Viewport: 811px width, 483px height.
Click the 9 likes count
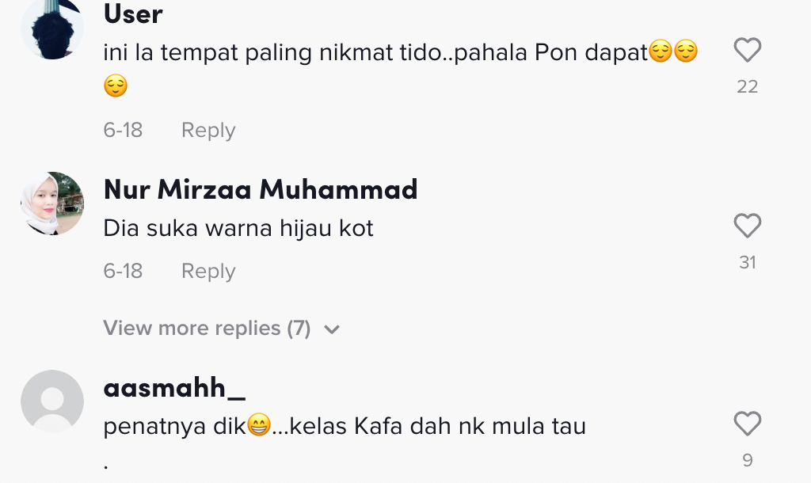(747, 459)
